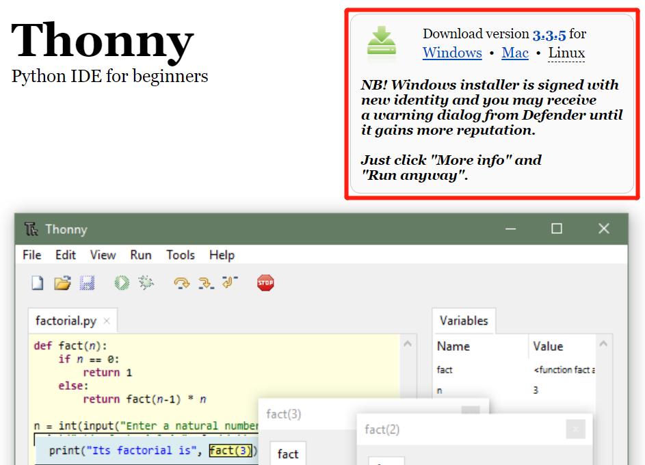Click the highlighted fact(3) expression
Image resolution: width=645 pixels, height=465 pixels.
tap(231, 451)
